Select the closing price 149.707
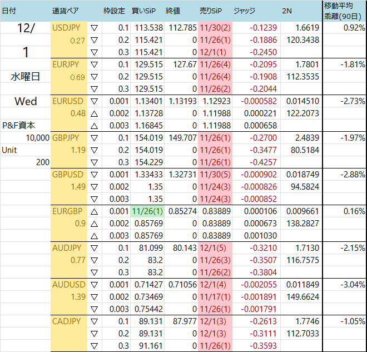The height and width of the screenshot is (352, 367). (182, 138)
